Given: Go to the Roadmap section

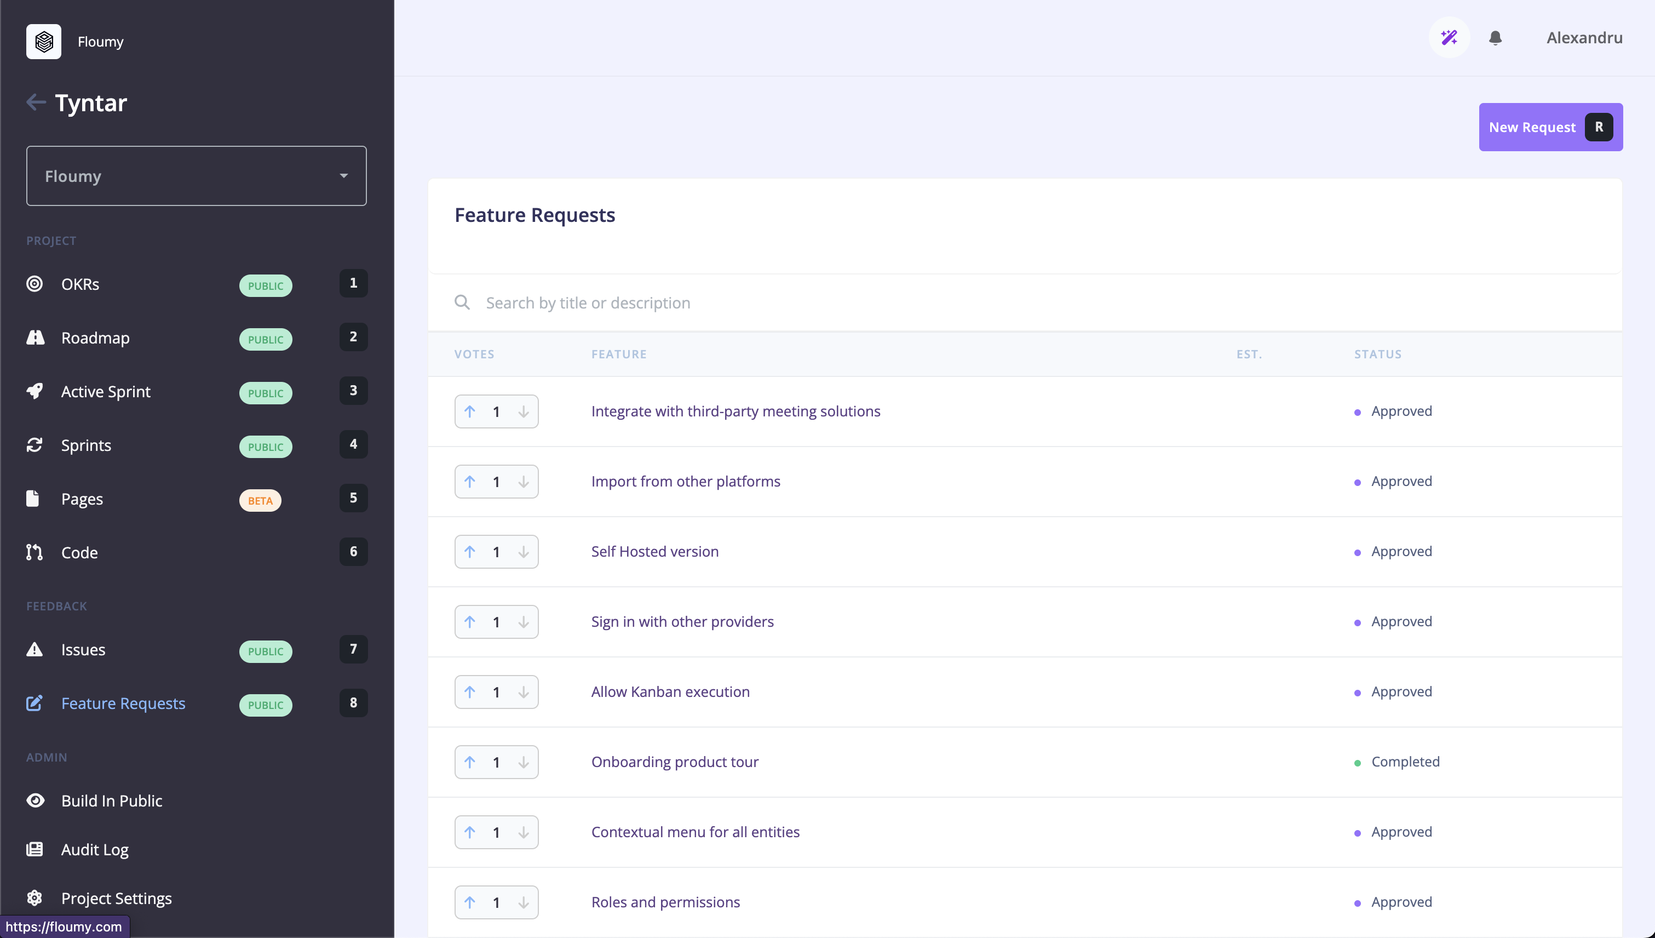Looking at the screenshot, I should (95, 338).
